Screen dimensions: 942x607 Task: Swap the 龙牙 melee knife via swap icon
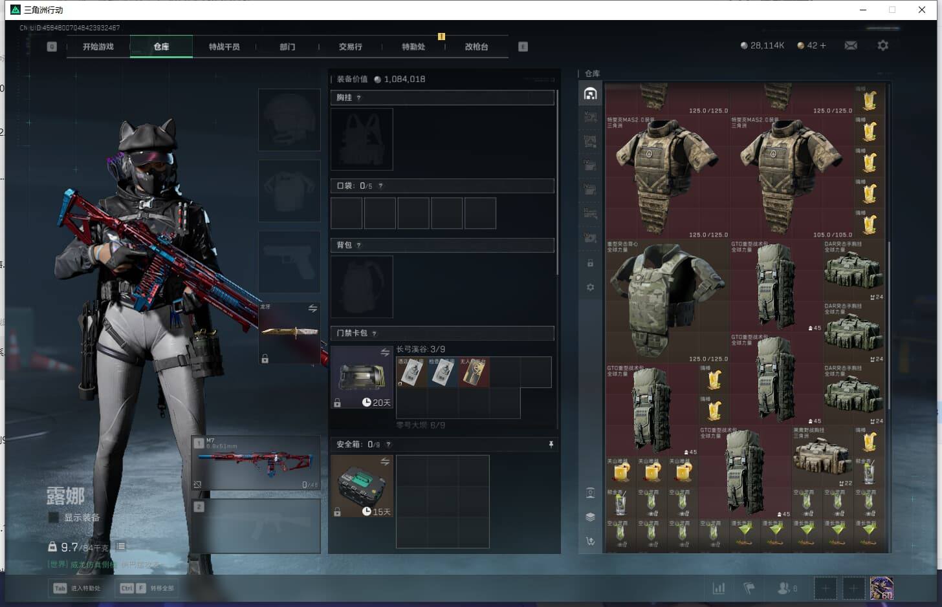pyautogui.click(x=312, y=308)
